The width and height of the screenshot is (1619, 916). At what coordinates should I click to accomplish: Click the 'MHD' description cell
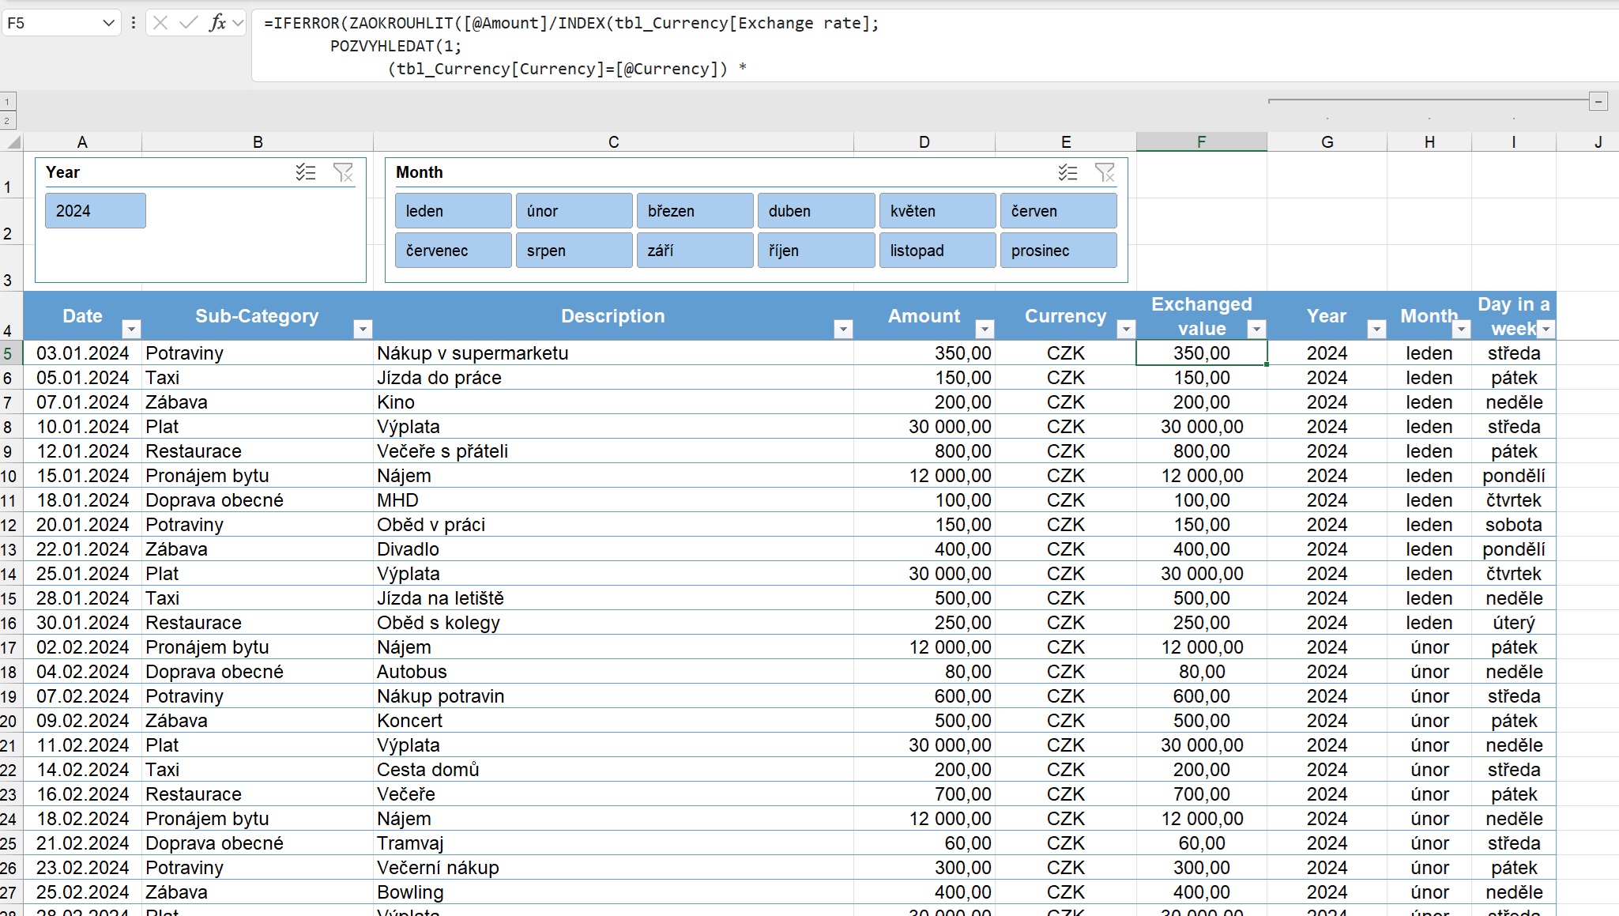(613, 500)
